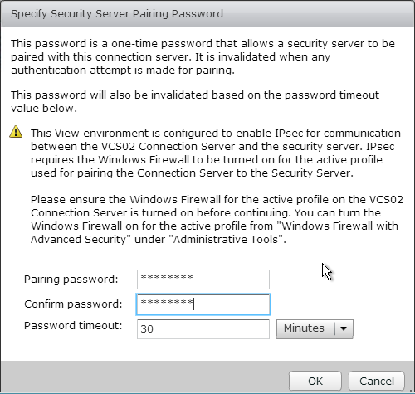Click the masked asterisks in Pairing password
Image resolution: width=415 pixels, height=394 pixels.
tap(167, 277)
